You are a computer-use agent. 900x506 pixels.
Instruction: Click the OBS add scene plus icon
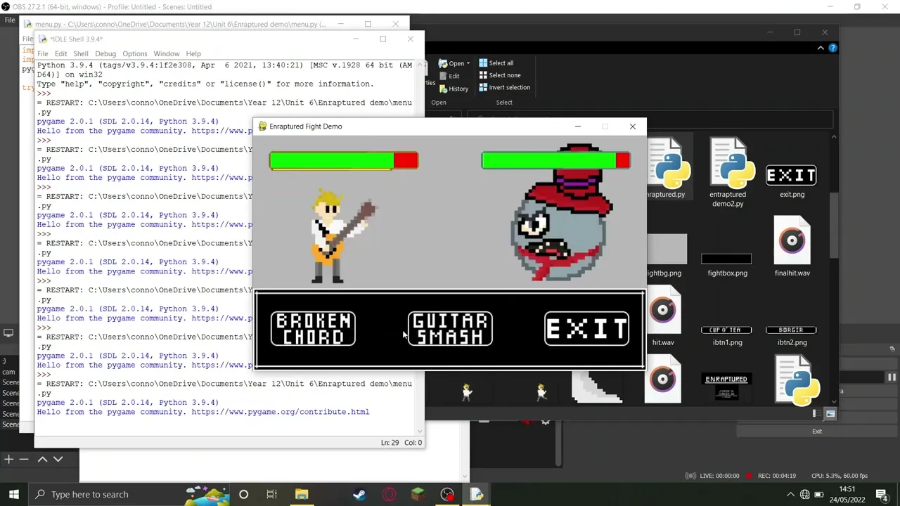coord(9,459)
